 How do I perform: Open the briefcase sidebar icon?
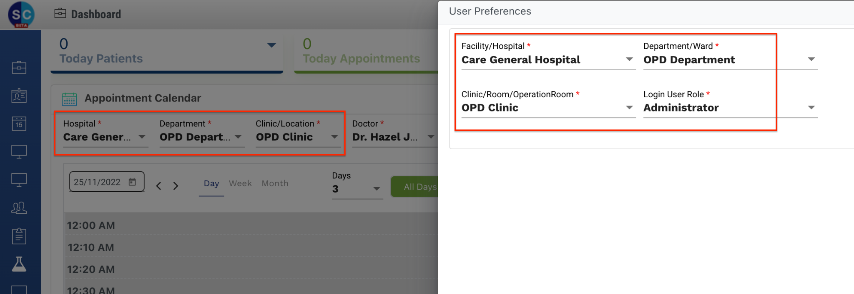[x=19, y=67]
